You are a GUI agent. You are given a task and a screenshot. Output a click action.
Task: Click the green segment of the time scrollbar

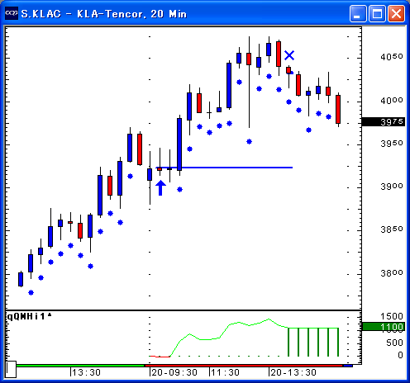click(x=80, y=366)
